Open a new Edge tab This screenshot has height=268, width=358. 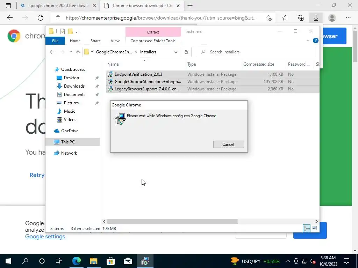[190, 6]
